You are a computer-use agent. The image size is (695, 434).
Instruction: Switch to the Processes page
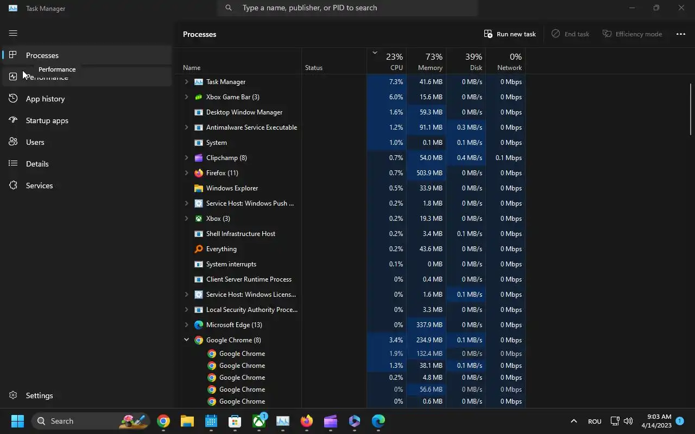(x=87, y=55)
